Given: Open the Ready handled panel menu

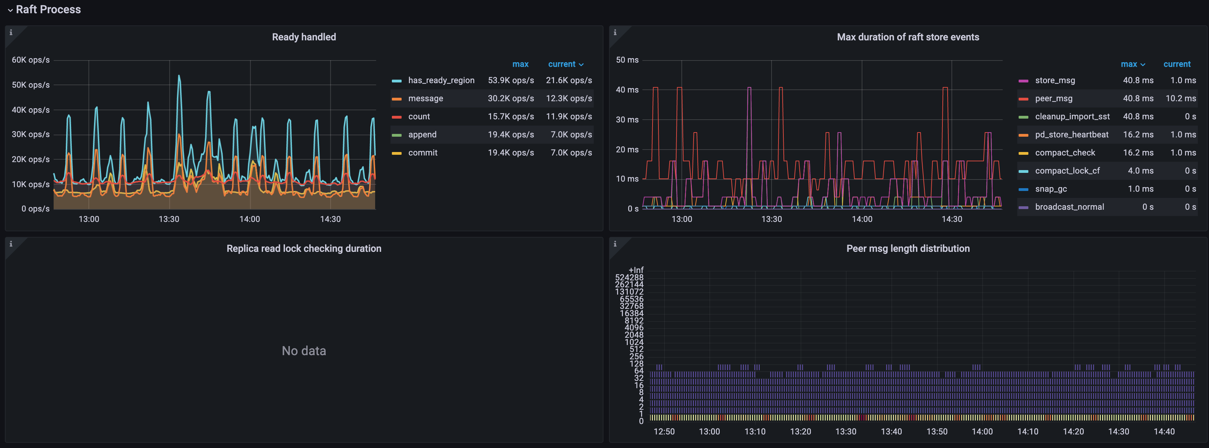Looking at the screenshot, I should (304, 37).
